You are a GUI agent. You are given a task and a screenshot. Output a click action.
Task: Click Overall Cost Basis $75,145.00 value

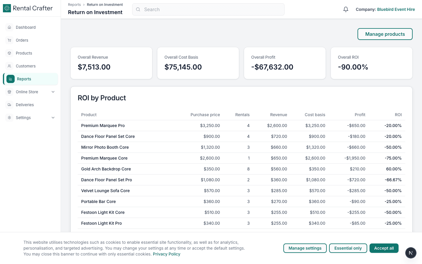(183, 67)
